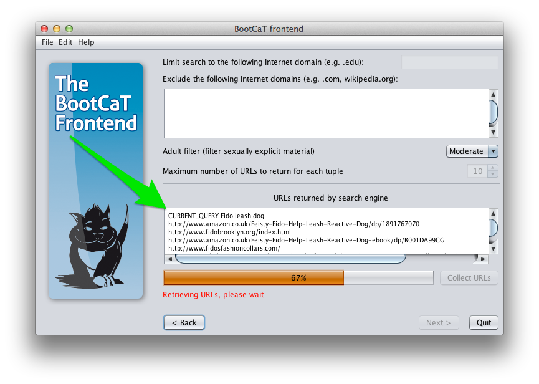Viewport: 539px width, 384px height.
Task: Click the Collect URLs button
Action: click(469, 278)
